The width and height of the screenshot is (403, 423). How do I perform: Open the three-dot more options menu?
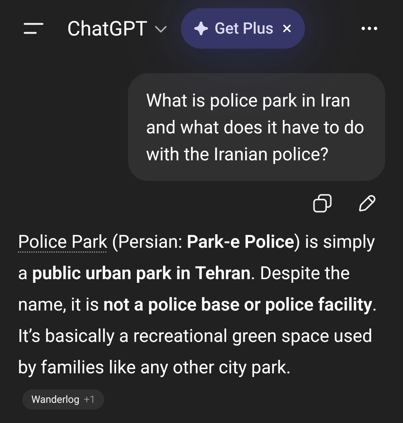(369, 28)
